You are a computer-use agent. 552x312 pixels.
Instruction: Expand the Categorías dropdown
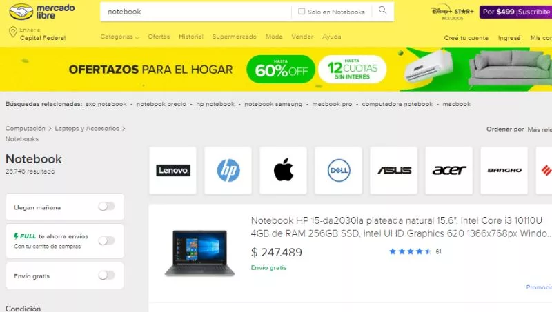pos(120,37)
